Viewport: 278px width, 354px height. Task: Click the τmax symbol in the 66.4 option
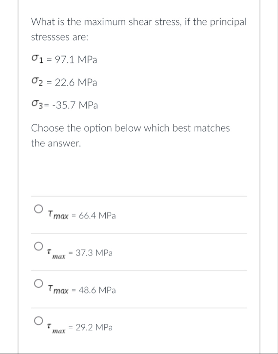click(x=58, y=215)
